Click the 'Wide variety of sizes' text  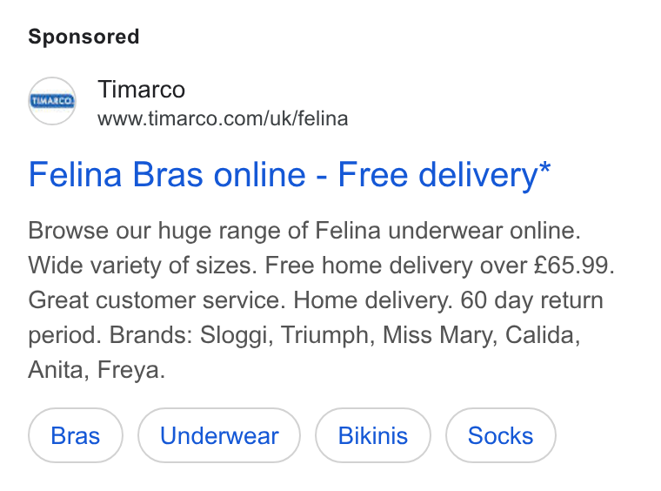tap(143, 266)
